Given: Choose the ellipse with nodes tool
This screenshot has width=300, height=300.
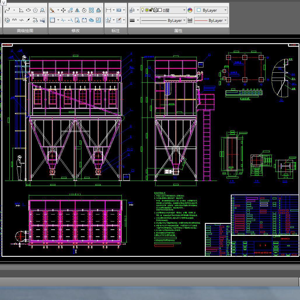Looking at the screenshot, I should [x=28, y=10].
